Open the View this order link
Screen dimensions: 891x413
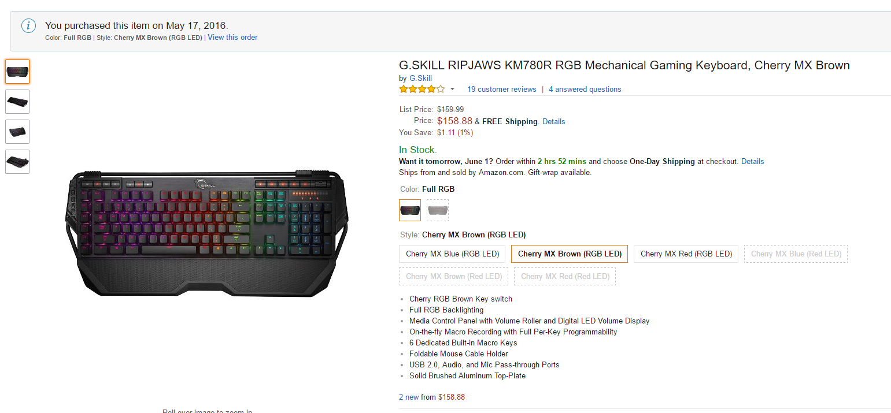tap(232, 38)
